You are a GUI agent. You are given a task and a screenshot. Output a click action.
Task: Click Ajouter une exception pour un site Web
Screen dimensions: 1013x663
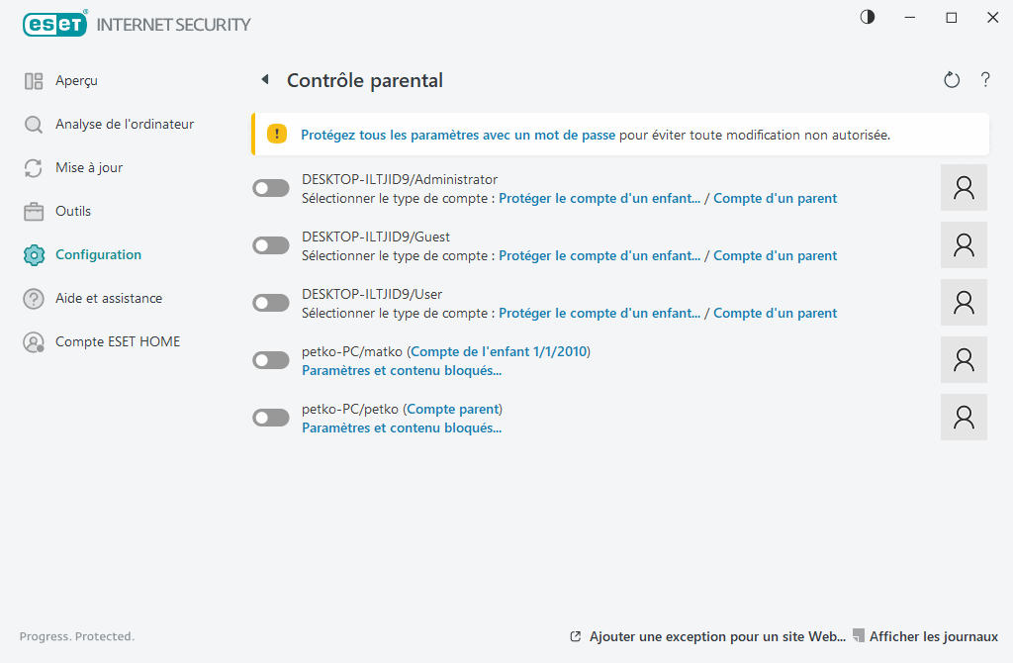pyautogui.click(x=717, y=636)
